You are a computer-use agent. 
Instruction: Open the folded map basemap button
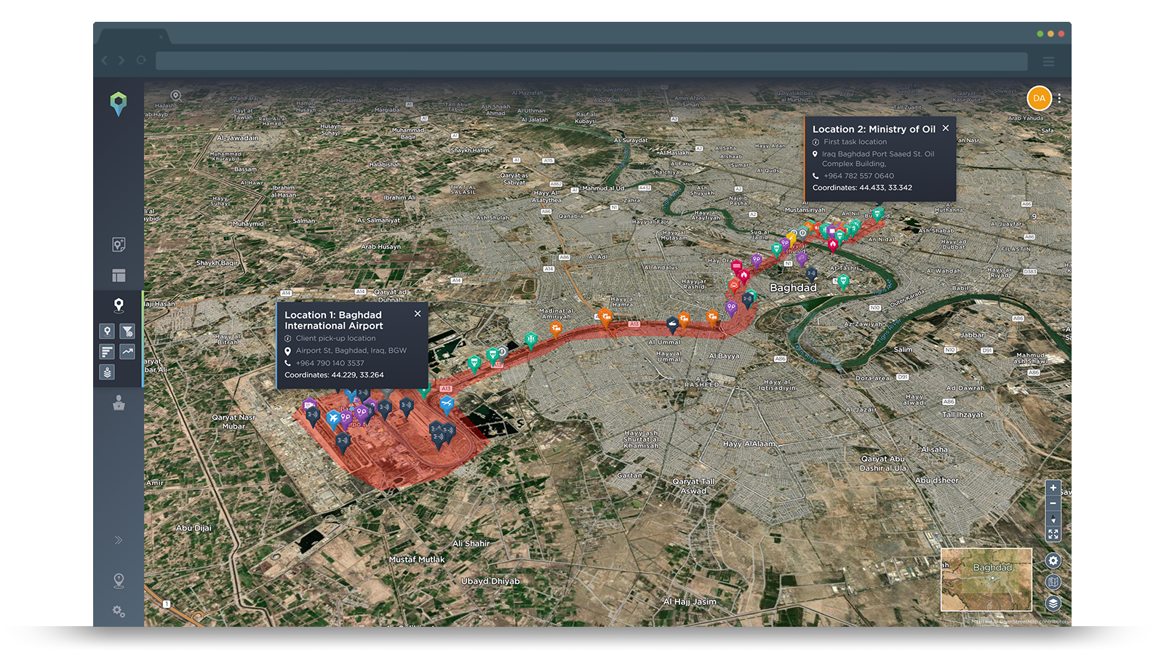click(1053, 582)
